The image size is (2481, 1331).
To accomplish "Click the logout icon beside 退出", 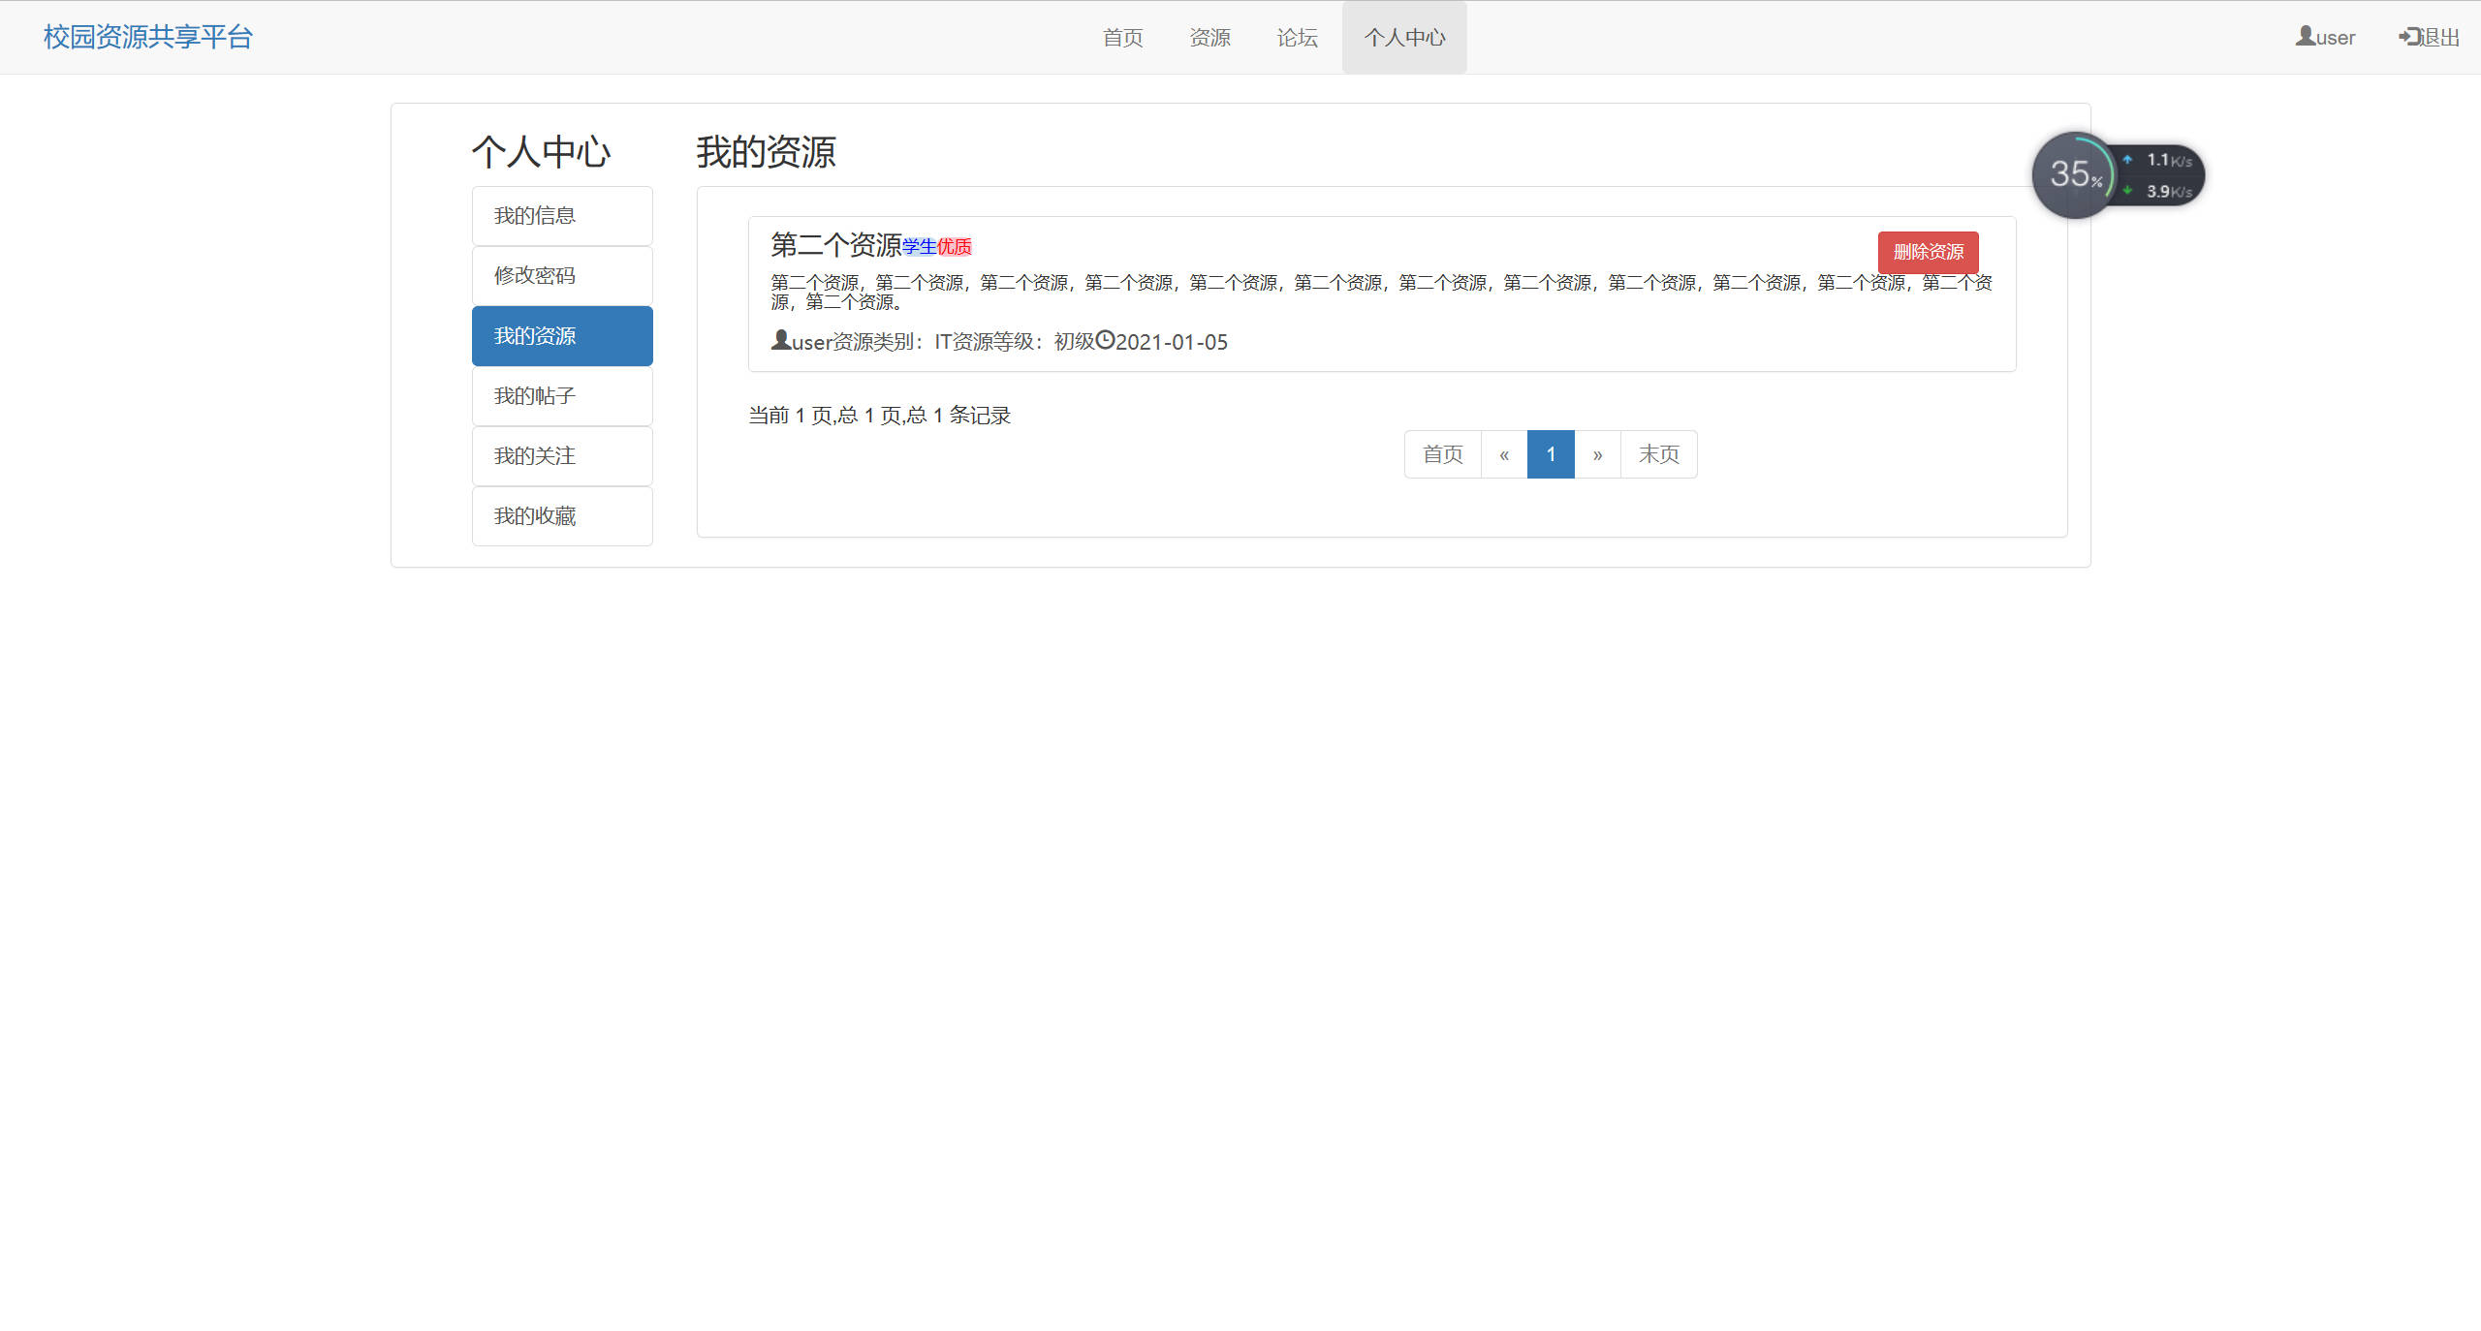I will [2407, 36].
